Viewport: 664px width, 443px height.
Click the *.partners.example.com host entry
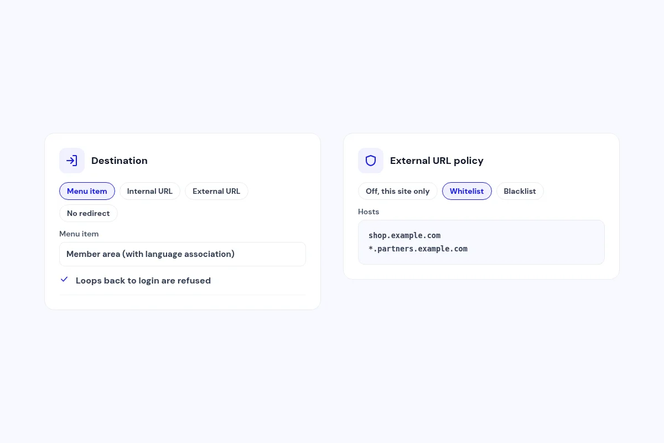(x=418, y=249)
